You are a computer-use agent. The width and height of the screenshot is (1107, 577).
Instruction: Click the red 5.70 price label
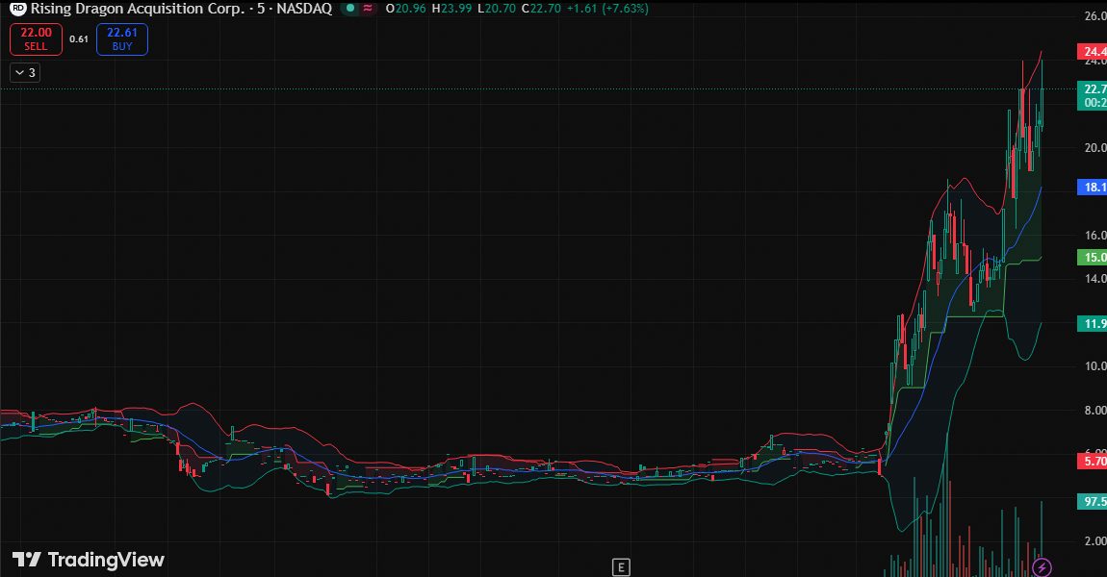[x=1093, y=462]
